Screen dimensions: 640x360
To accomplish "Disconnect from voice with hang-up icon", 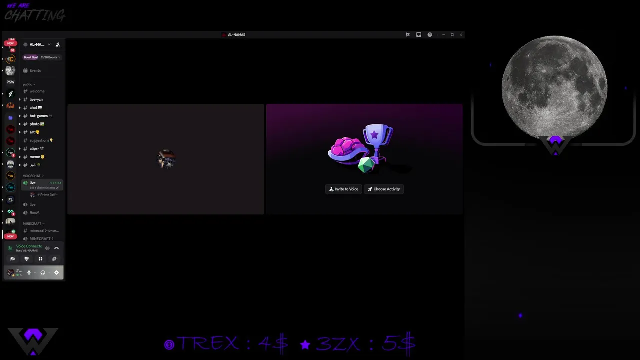I will (56, 248).
